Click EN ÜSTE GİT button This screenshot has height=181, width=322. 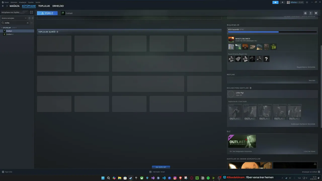pyautogui.click(x=161, y=167)
